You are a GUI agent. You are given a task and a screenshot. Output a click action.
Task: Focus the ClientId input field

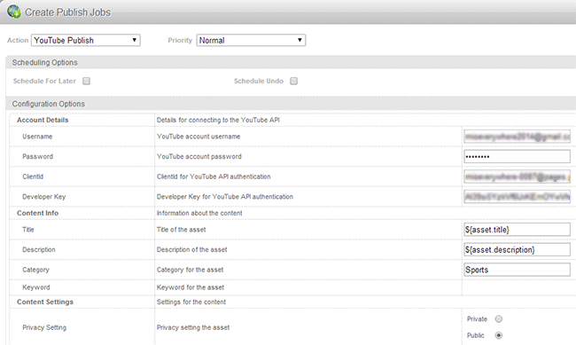518,176
